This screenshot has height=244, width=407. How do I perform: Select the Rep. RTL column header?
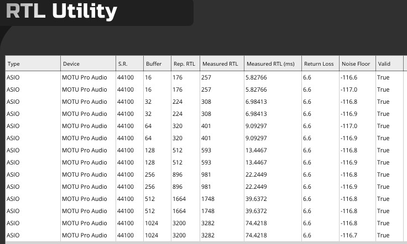184,64
